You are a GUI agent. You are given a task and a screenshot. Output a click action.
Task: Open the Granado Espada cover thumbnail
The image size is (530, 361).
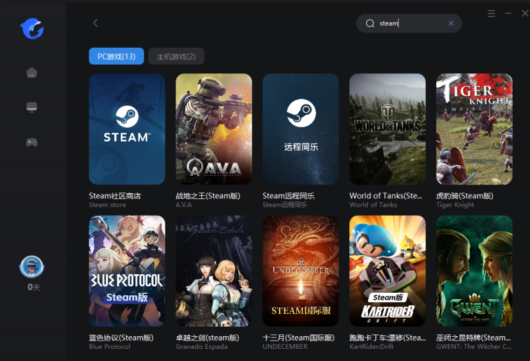(214, 271)
